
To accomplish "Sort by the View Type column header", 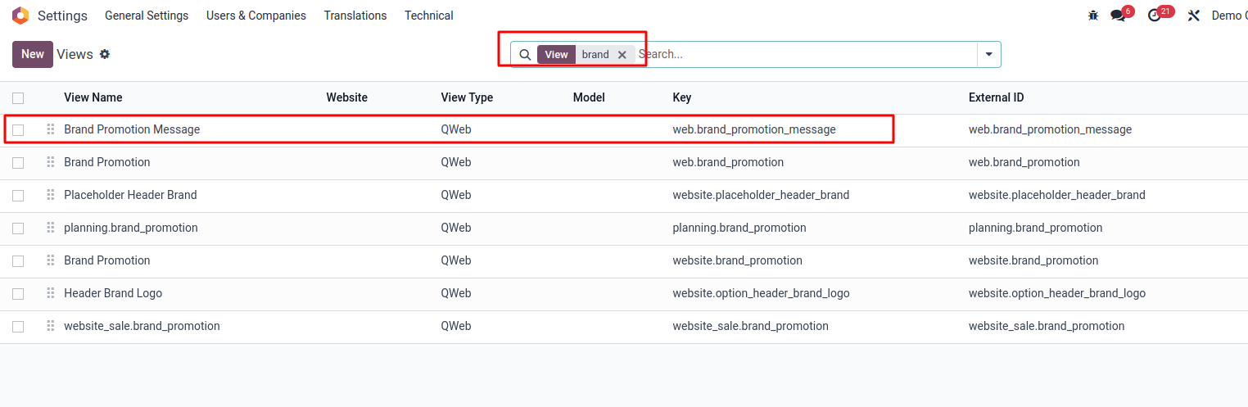I will [x=467, y=97].
